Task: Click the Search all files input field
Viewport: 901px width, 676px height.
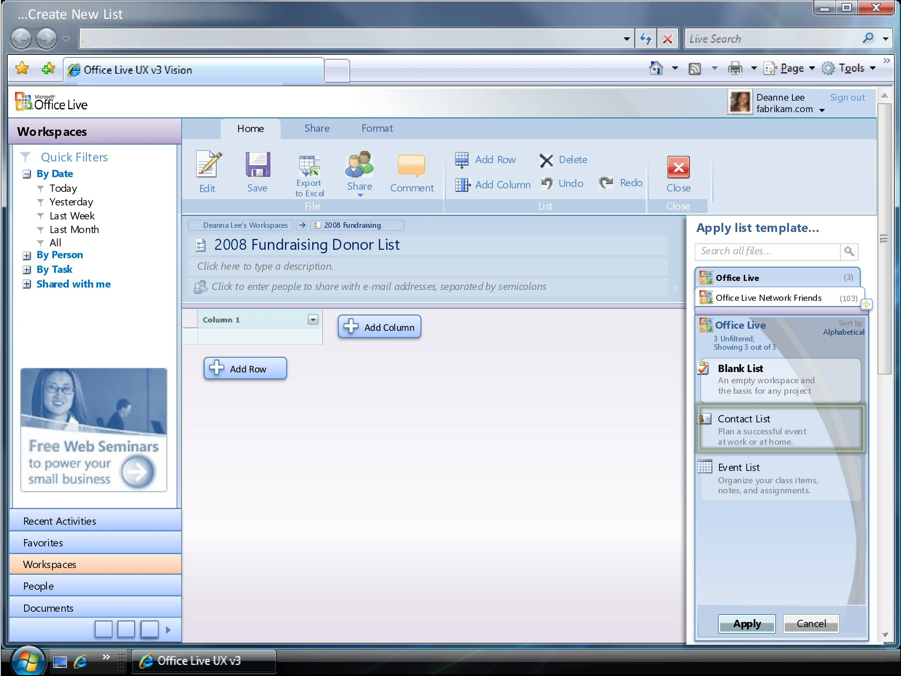Action: point(767,252)
